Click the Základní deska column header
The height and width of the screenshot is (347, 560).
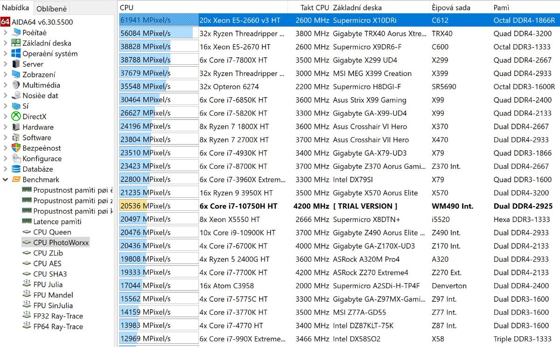point(357,7)
